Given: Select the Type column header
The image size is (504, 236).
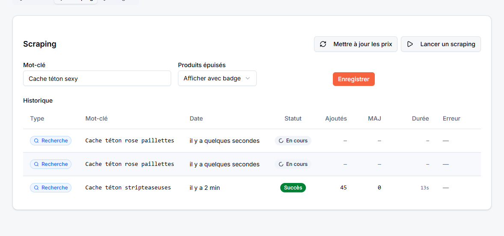Looking at the screenshot, I should (x=37, y=118).
